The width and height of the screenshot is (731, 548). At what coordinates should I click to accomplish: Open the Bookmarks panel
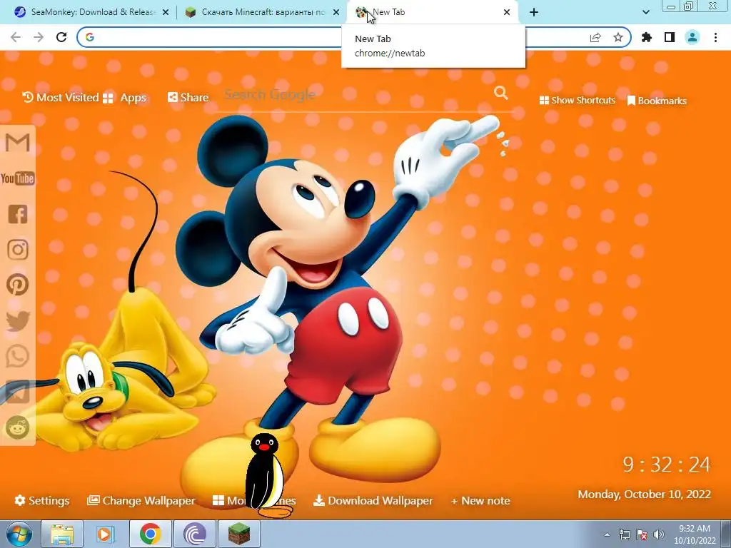(657, 101)
